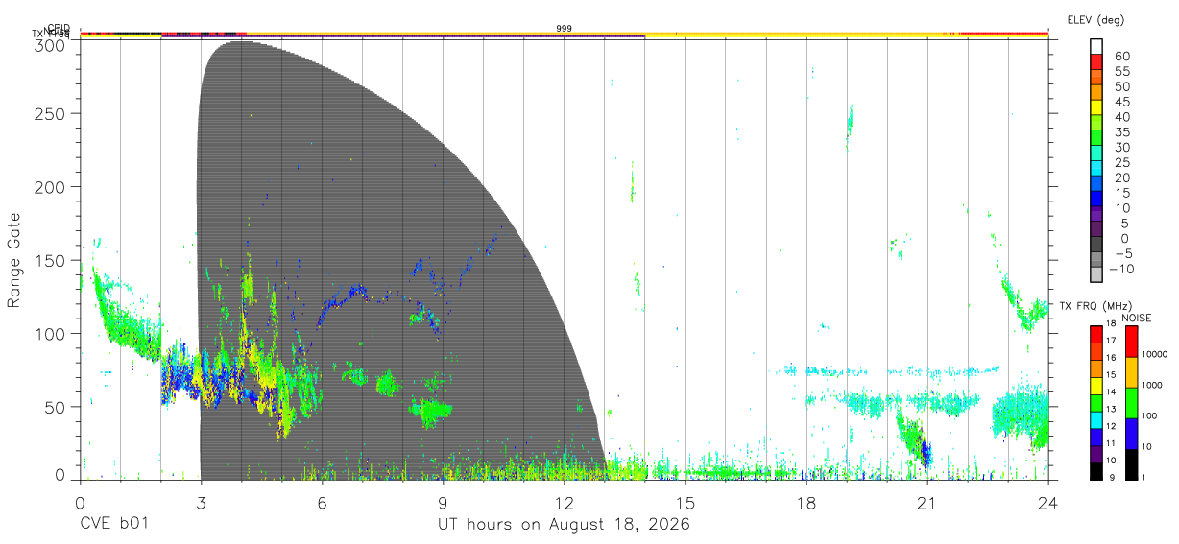Click the '300' tick on Range Gate axis
This screenshot has height=544, width=1179.
tap(51, 45)
